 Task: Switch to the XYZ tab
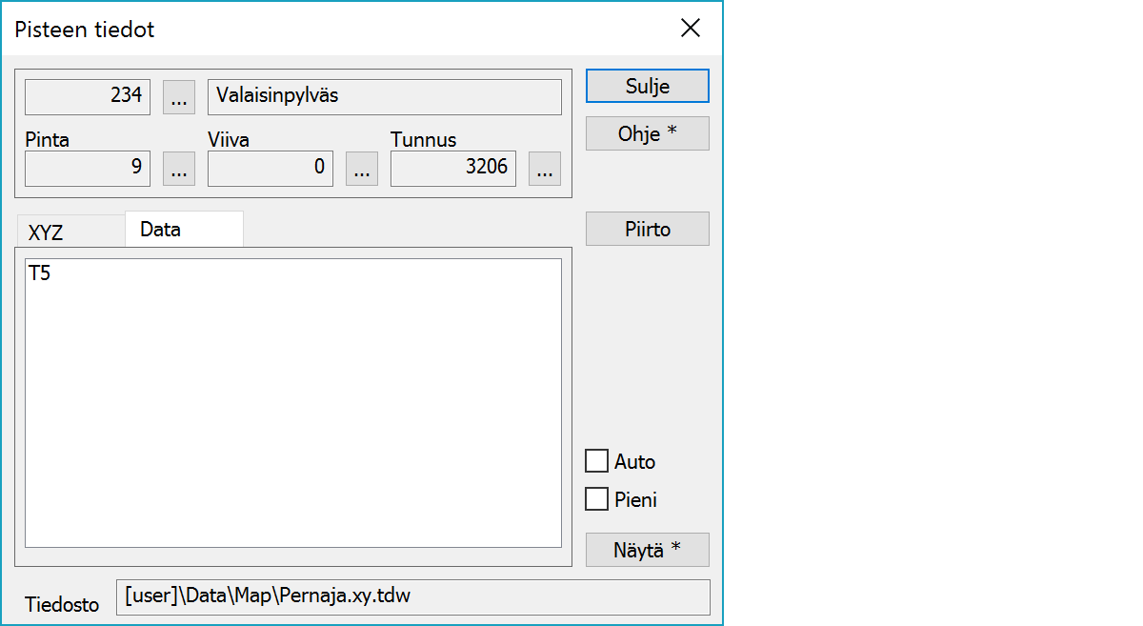click(47, 233)
